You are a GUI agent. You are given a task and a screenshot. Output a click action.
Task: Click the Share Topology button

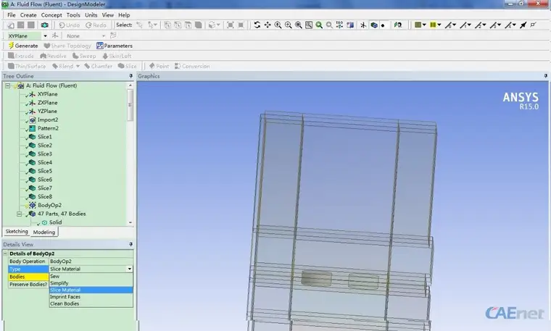coord(67,46)
